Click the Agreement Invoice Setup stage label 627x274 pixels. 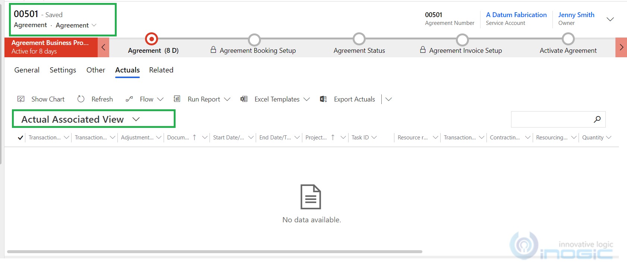[465, 51]
